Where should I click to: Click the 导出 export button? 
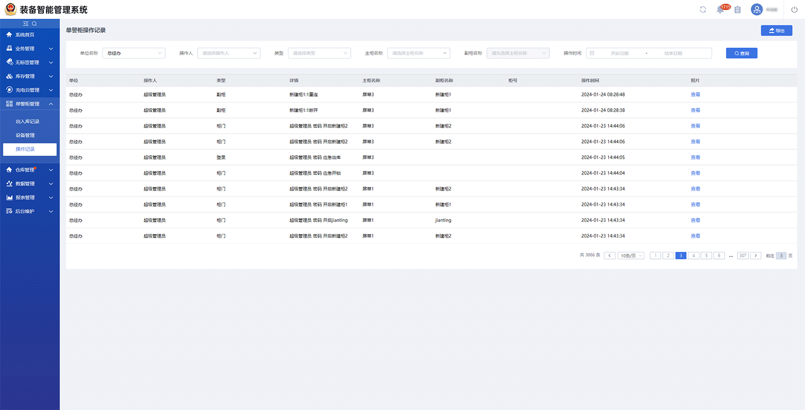[776, 31]
